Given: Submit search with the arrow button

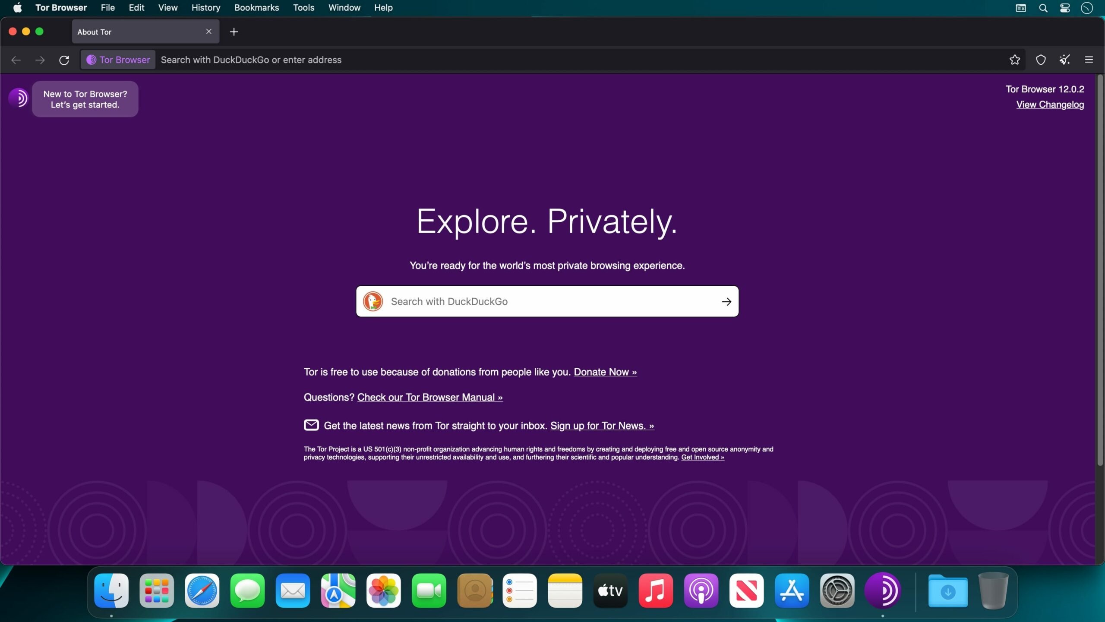Looking at the screenshot, I should pyautogui.click(x=726, y=302).
